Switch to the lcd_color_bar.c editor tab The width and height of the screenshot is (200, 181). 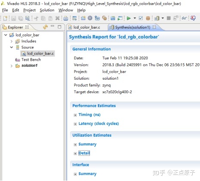(87, 27)
